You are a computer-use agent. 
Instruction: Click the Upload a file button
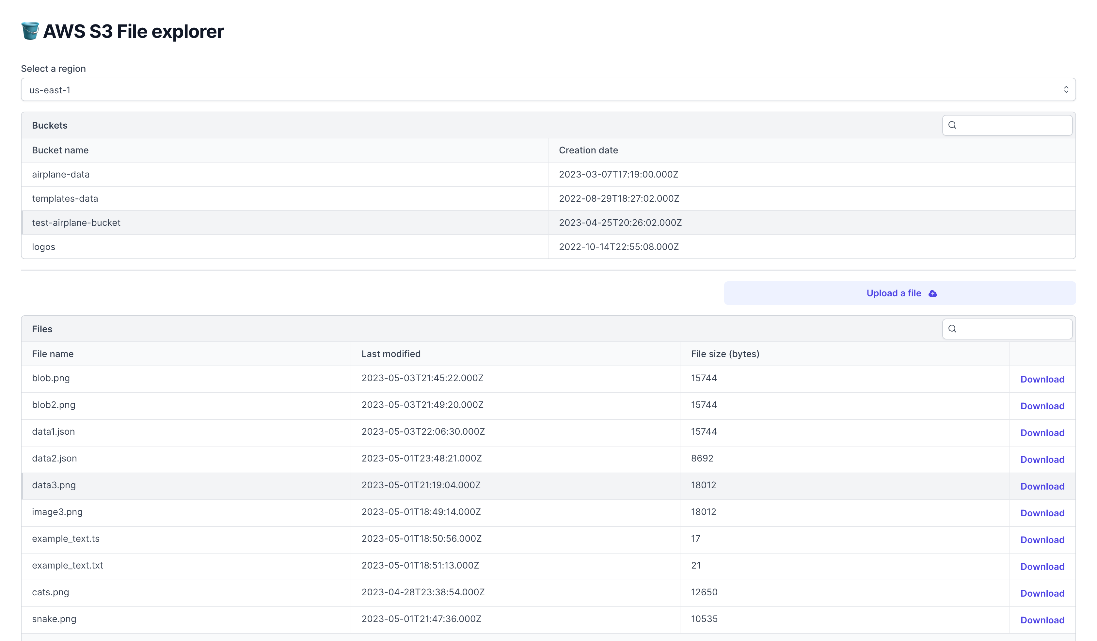tap(900, 293)
